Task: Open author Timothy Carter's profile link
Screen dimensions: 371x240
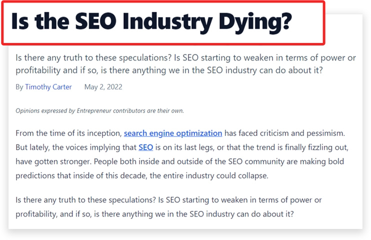Action: pos(48,87)
